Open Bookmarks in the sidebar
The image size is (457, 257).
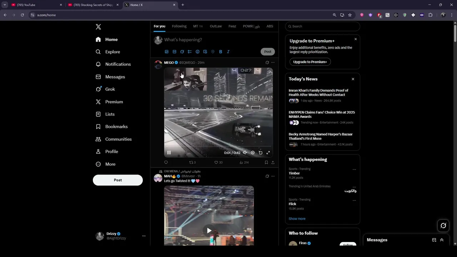(111, 127)
